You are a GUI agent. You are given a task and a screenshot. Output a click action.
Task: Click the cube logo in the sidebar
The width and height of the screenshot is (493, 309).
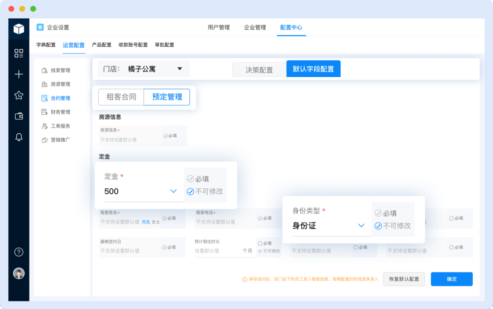[19, 29]
